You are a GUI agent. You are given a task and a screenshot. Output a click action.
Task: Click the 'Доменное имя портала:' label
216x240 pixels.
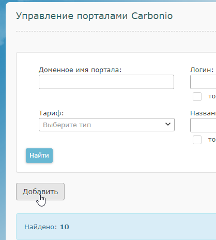click(80, 70)
